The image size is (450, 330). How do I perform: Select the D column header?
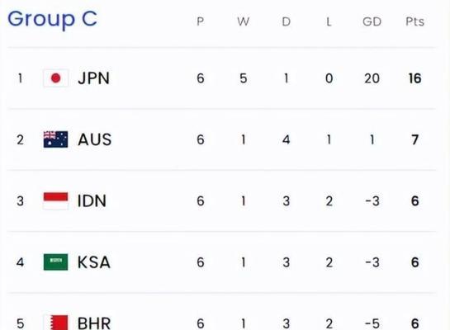(x=287, y=21)
